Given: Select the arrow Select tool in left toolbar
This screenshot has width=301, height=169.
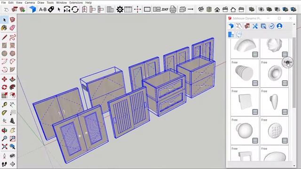Looking at the screenshot, I should pos(4,20).
